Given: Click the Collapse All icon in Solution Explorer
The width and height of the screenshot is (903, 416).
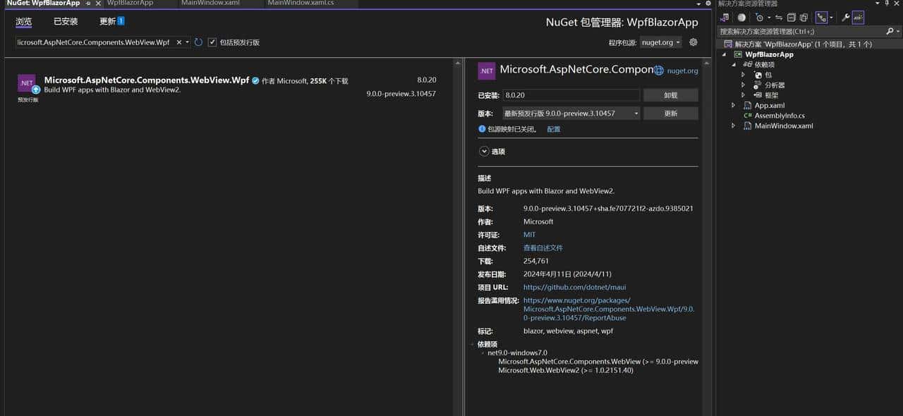Looking at the screenshot, I should [x=792, y=17].
